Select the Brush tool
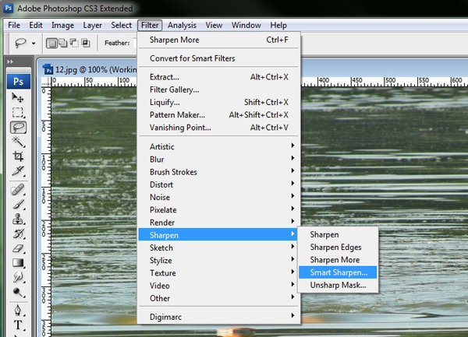Screen dimensions: 468x337 18,205
